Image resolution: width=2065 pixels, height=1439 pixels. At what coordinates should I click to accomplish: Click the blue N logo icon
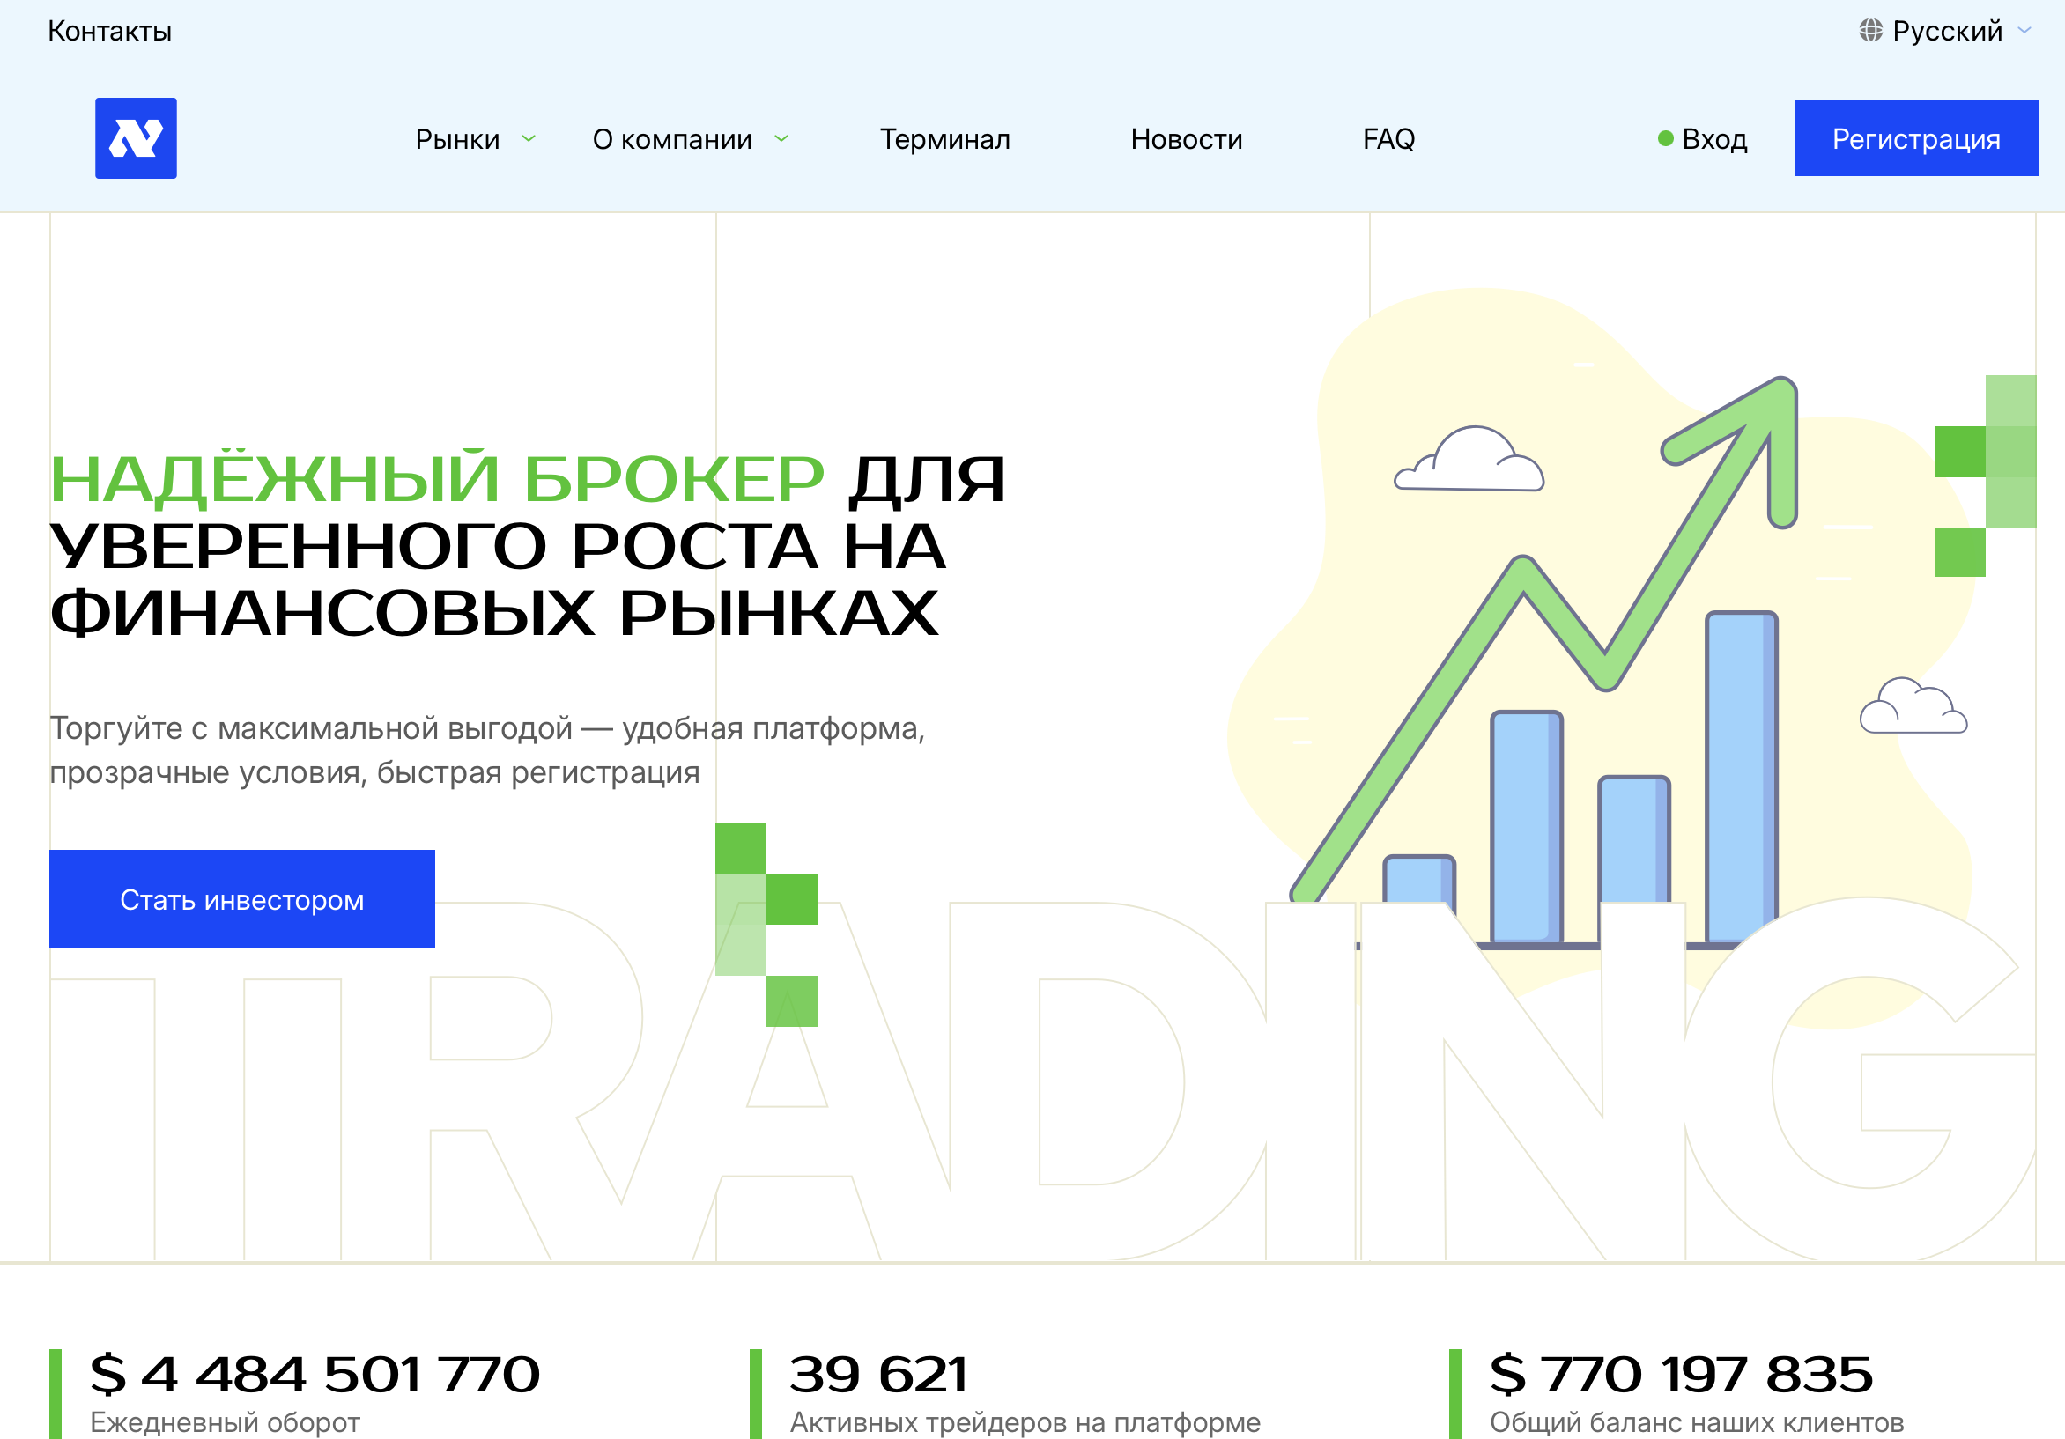136,137
